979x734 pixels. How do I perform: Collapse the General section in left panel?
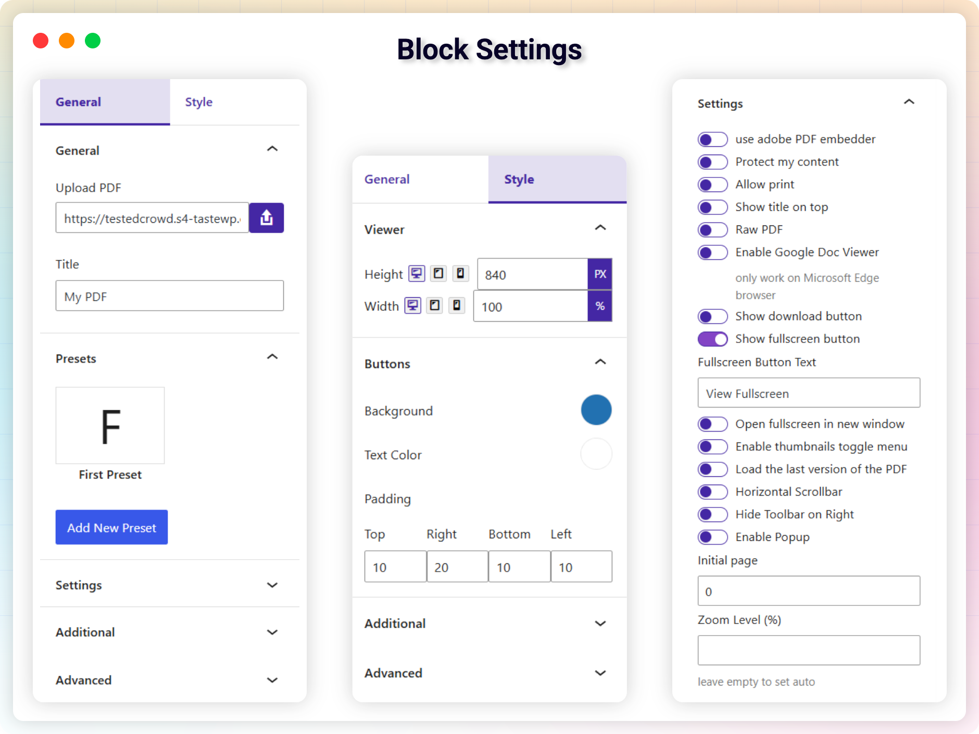pos(272,149)
